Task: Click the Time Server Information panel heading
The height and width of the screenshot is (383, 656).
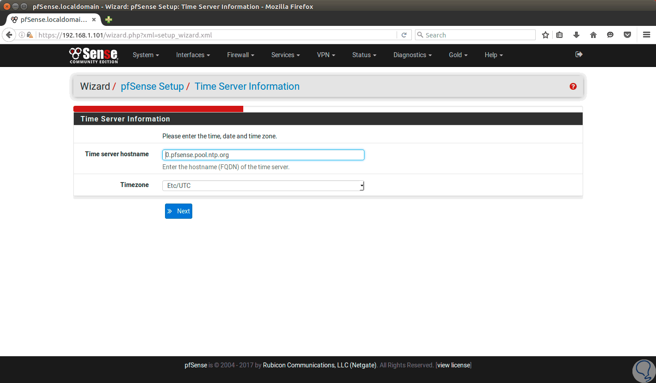Action: [x=125, y=119]
